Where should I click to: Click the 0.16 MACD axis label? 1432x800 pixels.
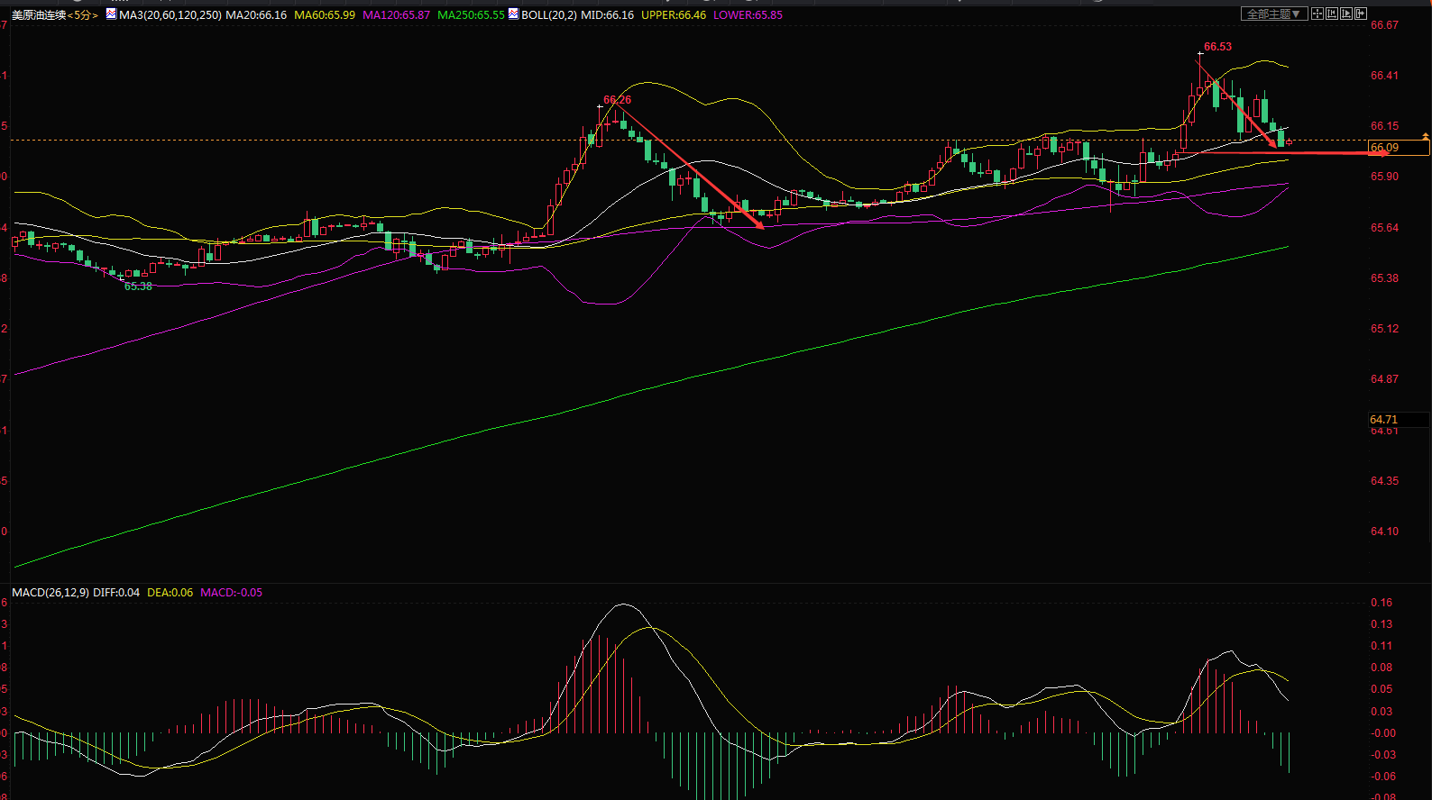pos(1382,603)
